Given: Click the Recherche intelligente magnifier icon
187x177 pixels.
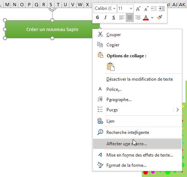Looking at the screenshot, I should [100, 132].
